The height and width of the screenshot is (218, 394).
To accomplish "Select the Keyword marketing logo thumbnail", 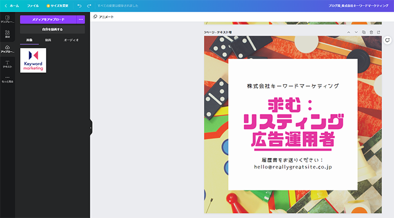I will coord(33,61).
